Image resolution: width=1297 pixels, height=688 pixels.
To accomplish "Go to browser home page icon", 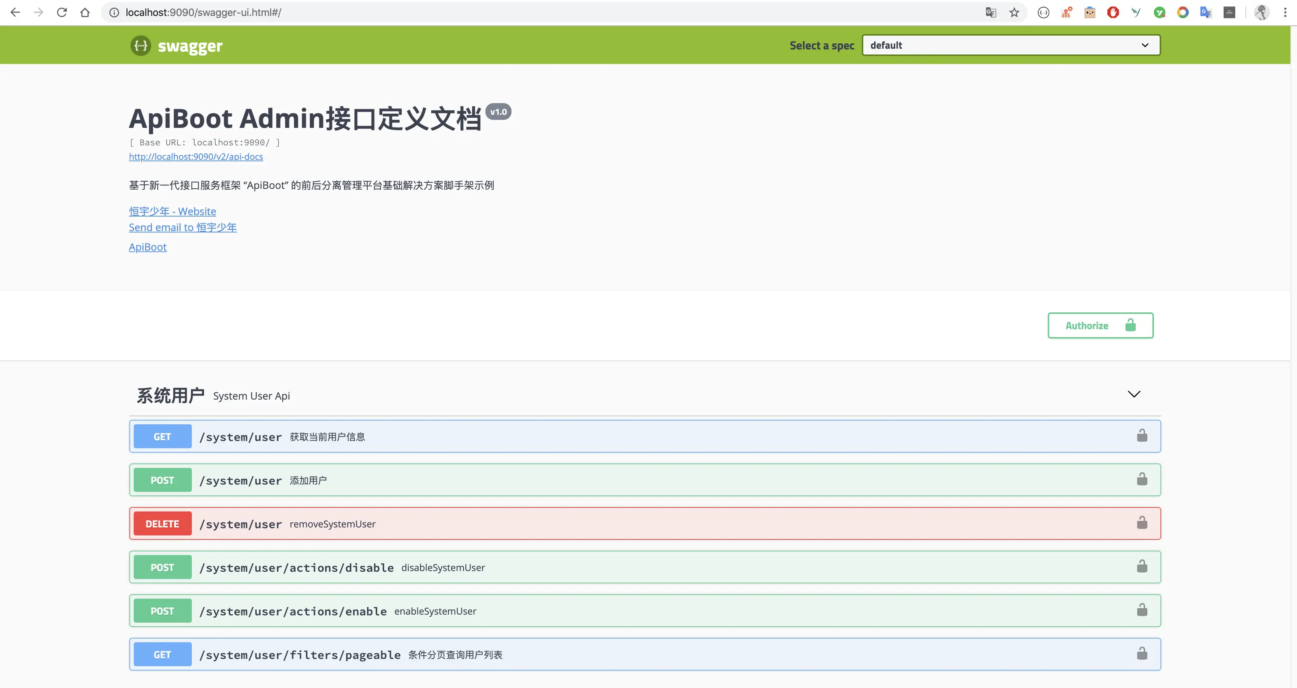I will point(85,12).
